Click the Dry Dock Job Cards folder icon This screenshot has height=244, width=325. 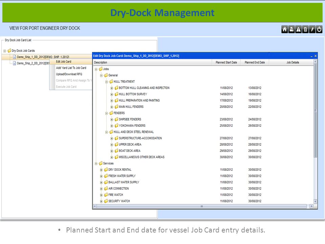pyautogui.click(x=9, y=50)
